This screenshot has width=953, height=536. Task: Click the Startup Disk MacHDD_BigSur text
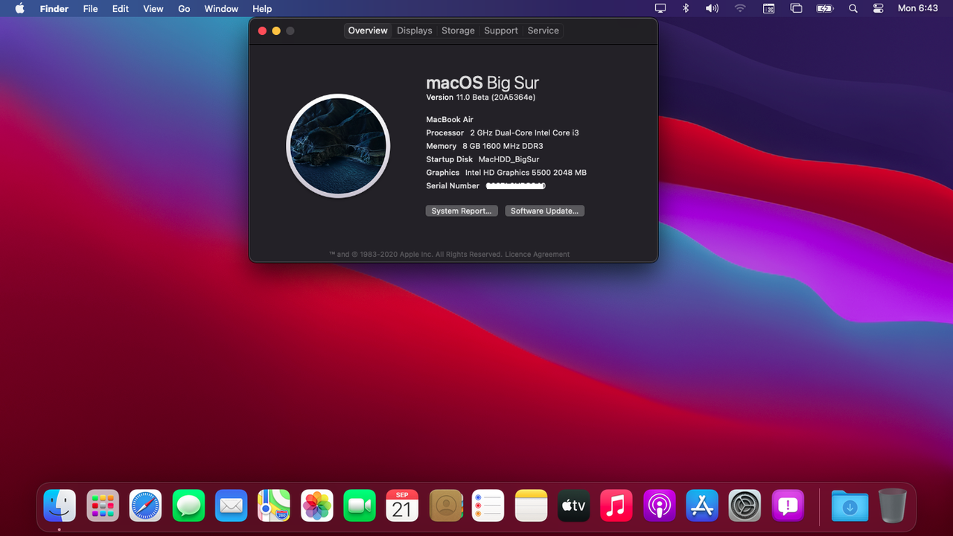coord(482,159)
